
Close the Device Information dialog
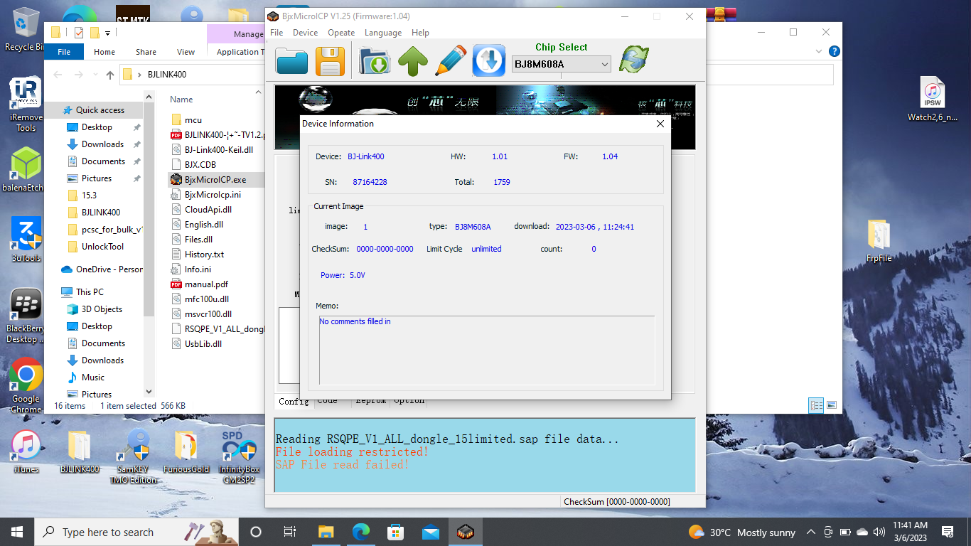pos(660,124)
